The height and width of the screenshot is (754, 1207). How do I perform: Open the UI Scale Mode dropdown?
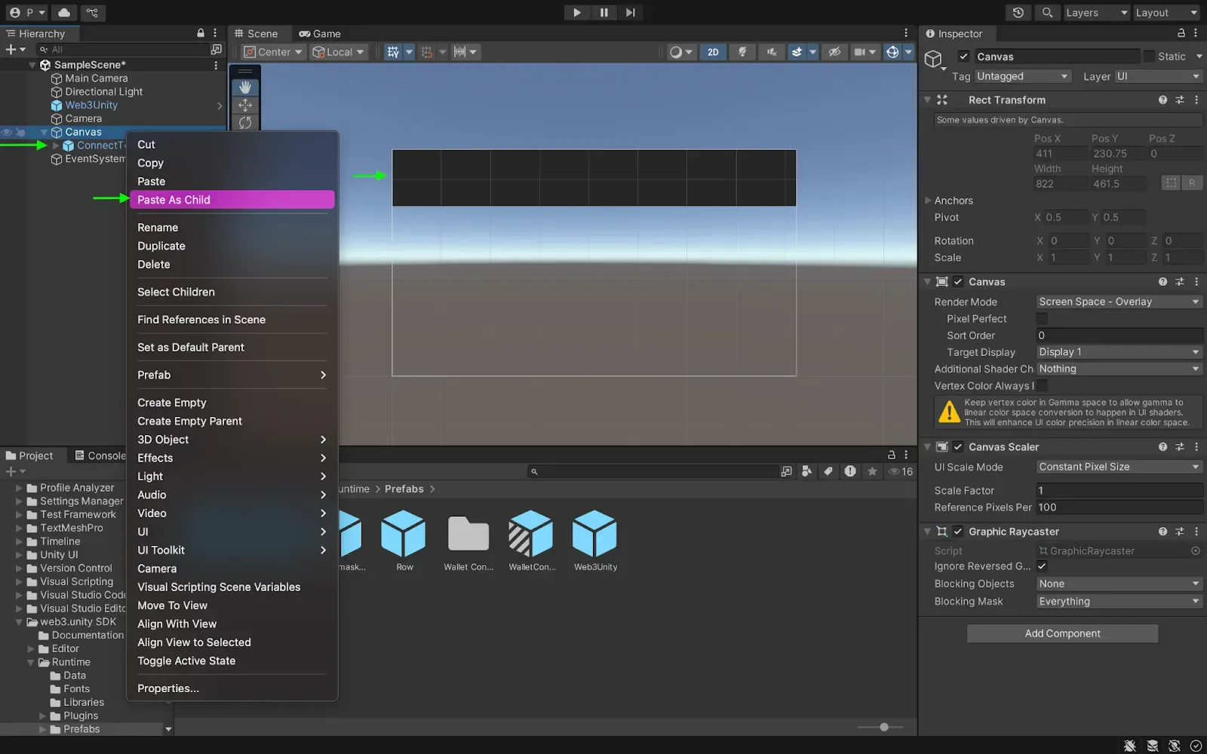[1119, 467]
